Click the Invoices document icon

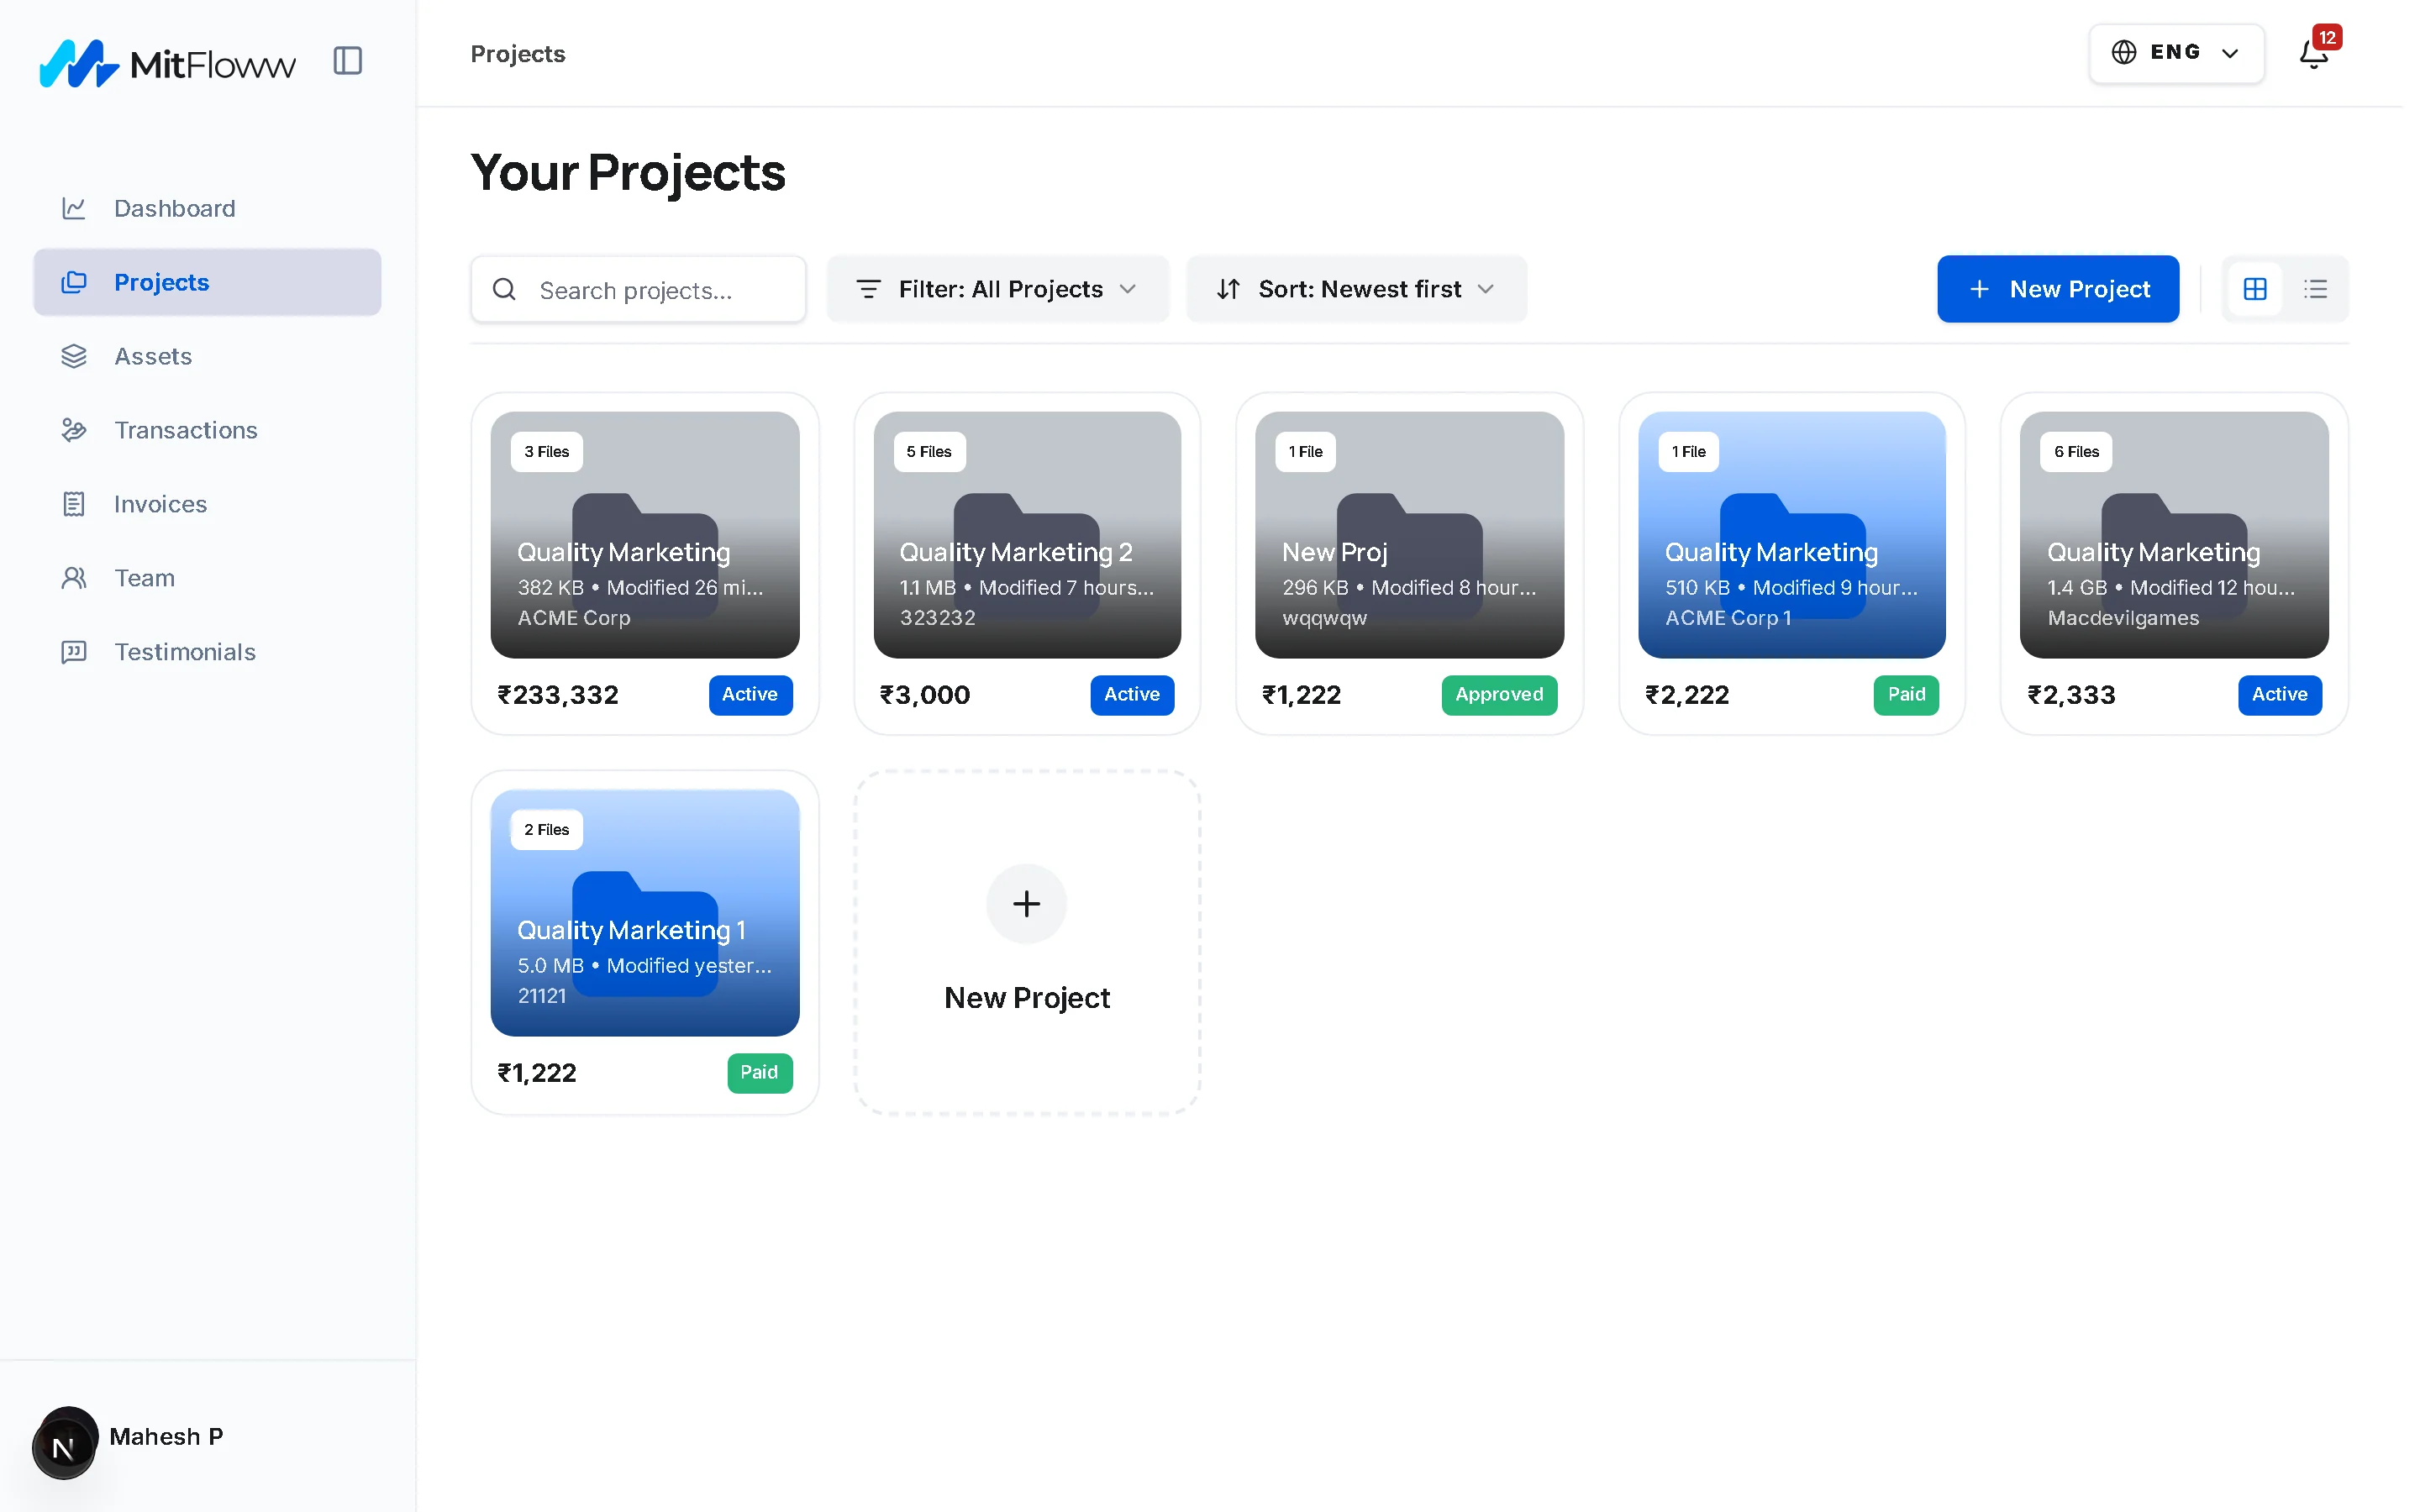(74, 504)
